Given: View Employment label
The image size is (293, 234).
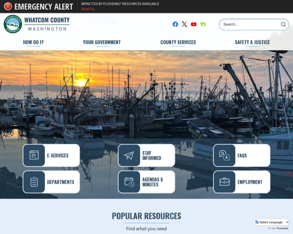Looking at the screenshot, I should pos(250,182).
